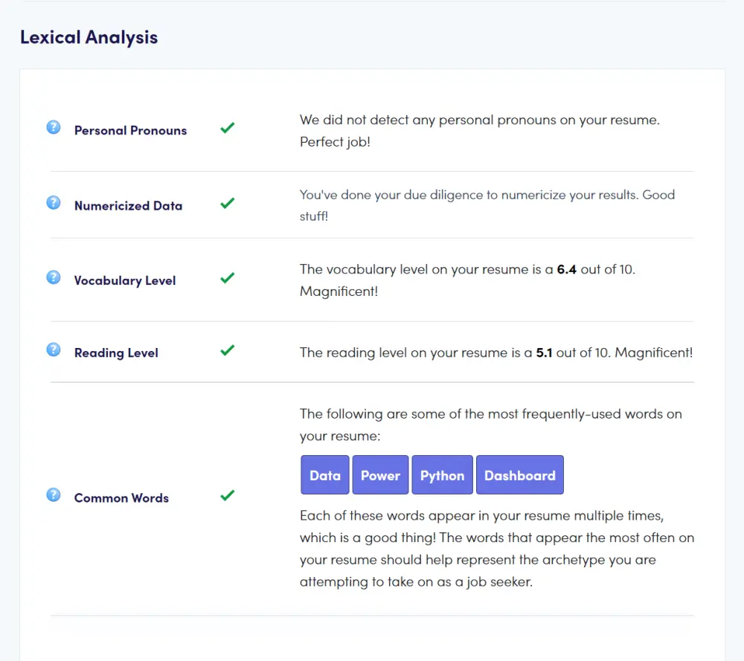The width and height of the screenshot is (744, 661).
Task: Click the Personal Pronouns row label
Action: click(x=130, y=131)
